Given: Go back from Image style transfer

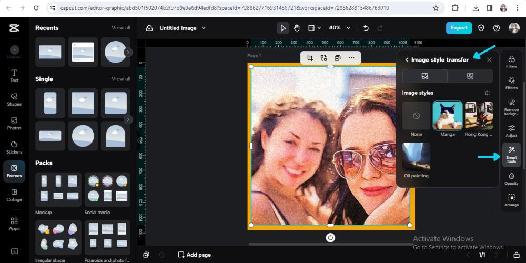Looking at the screenshot, I should click(407, 60).
